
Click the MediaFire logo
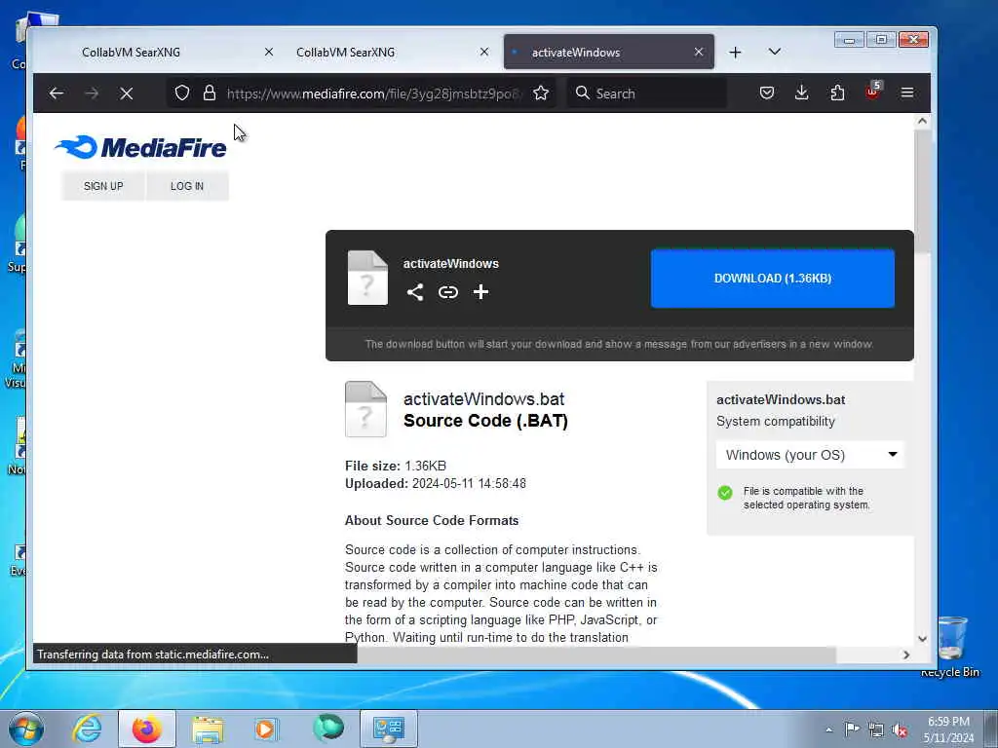pyautogui.click(x=140, y=148)
